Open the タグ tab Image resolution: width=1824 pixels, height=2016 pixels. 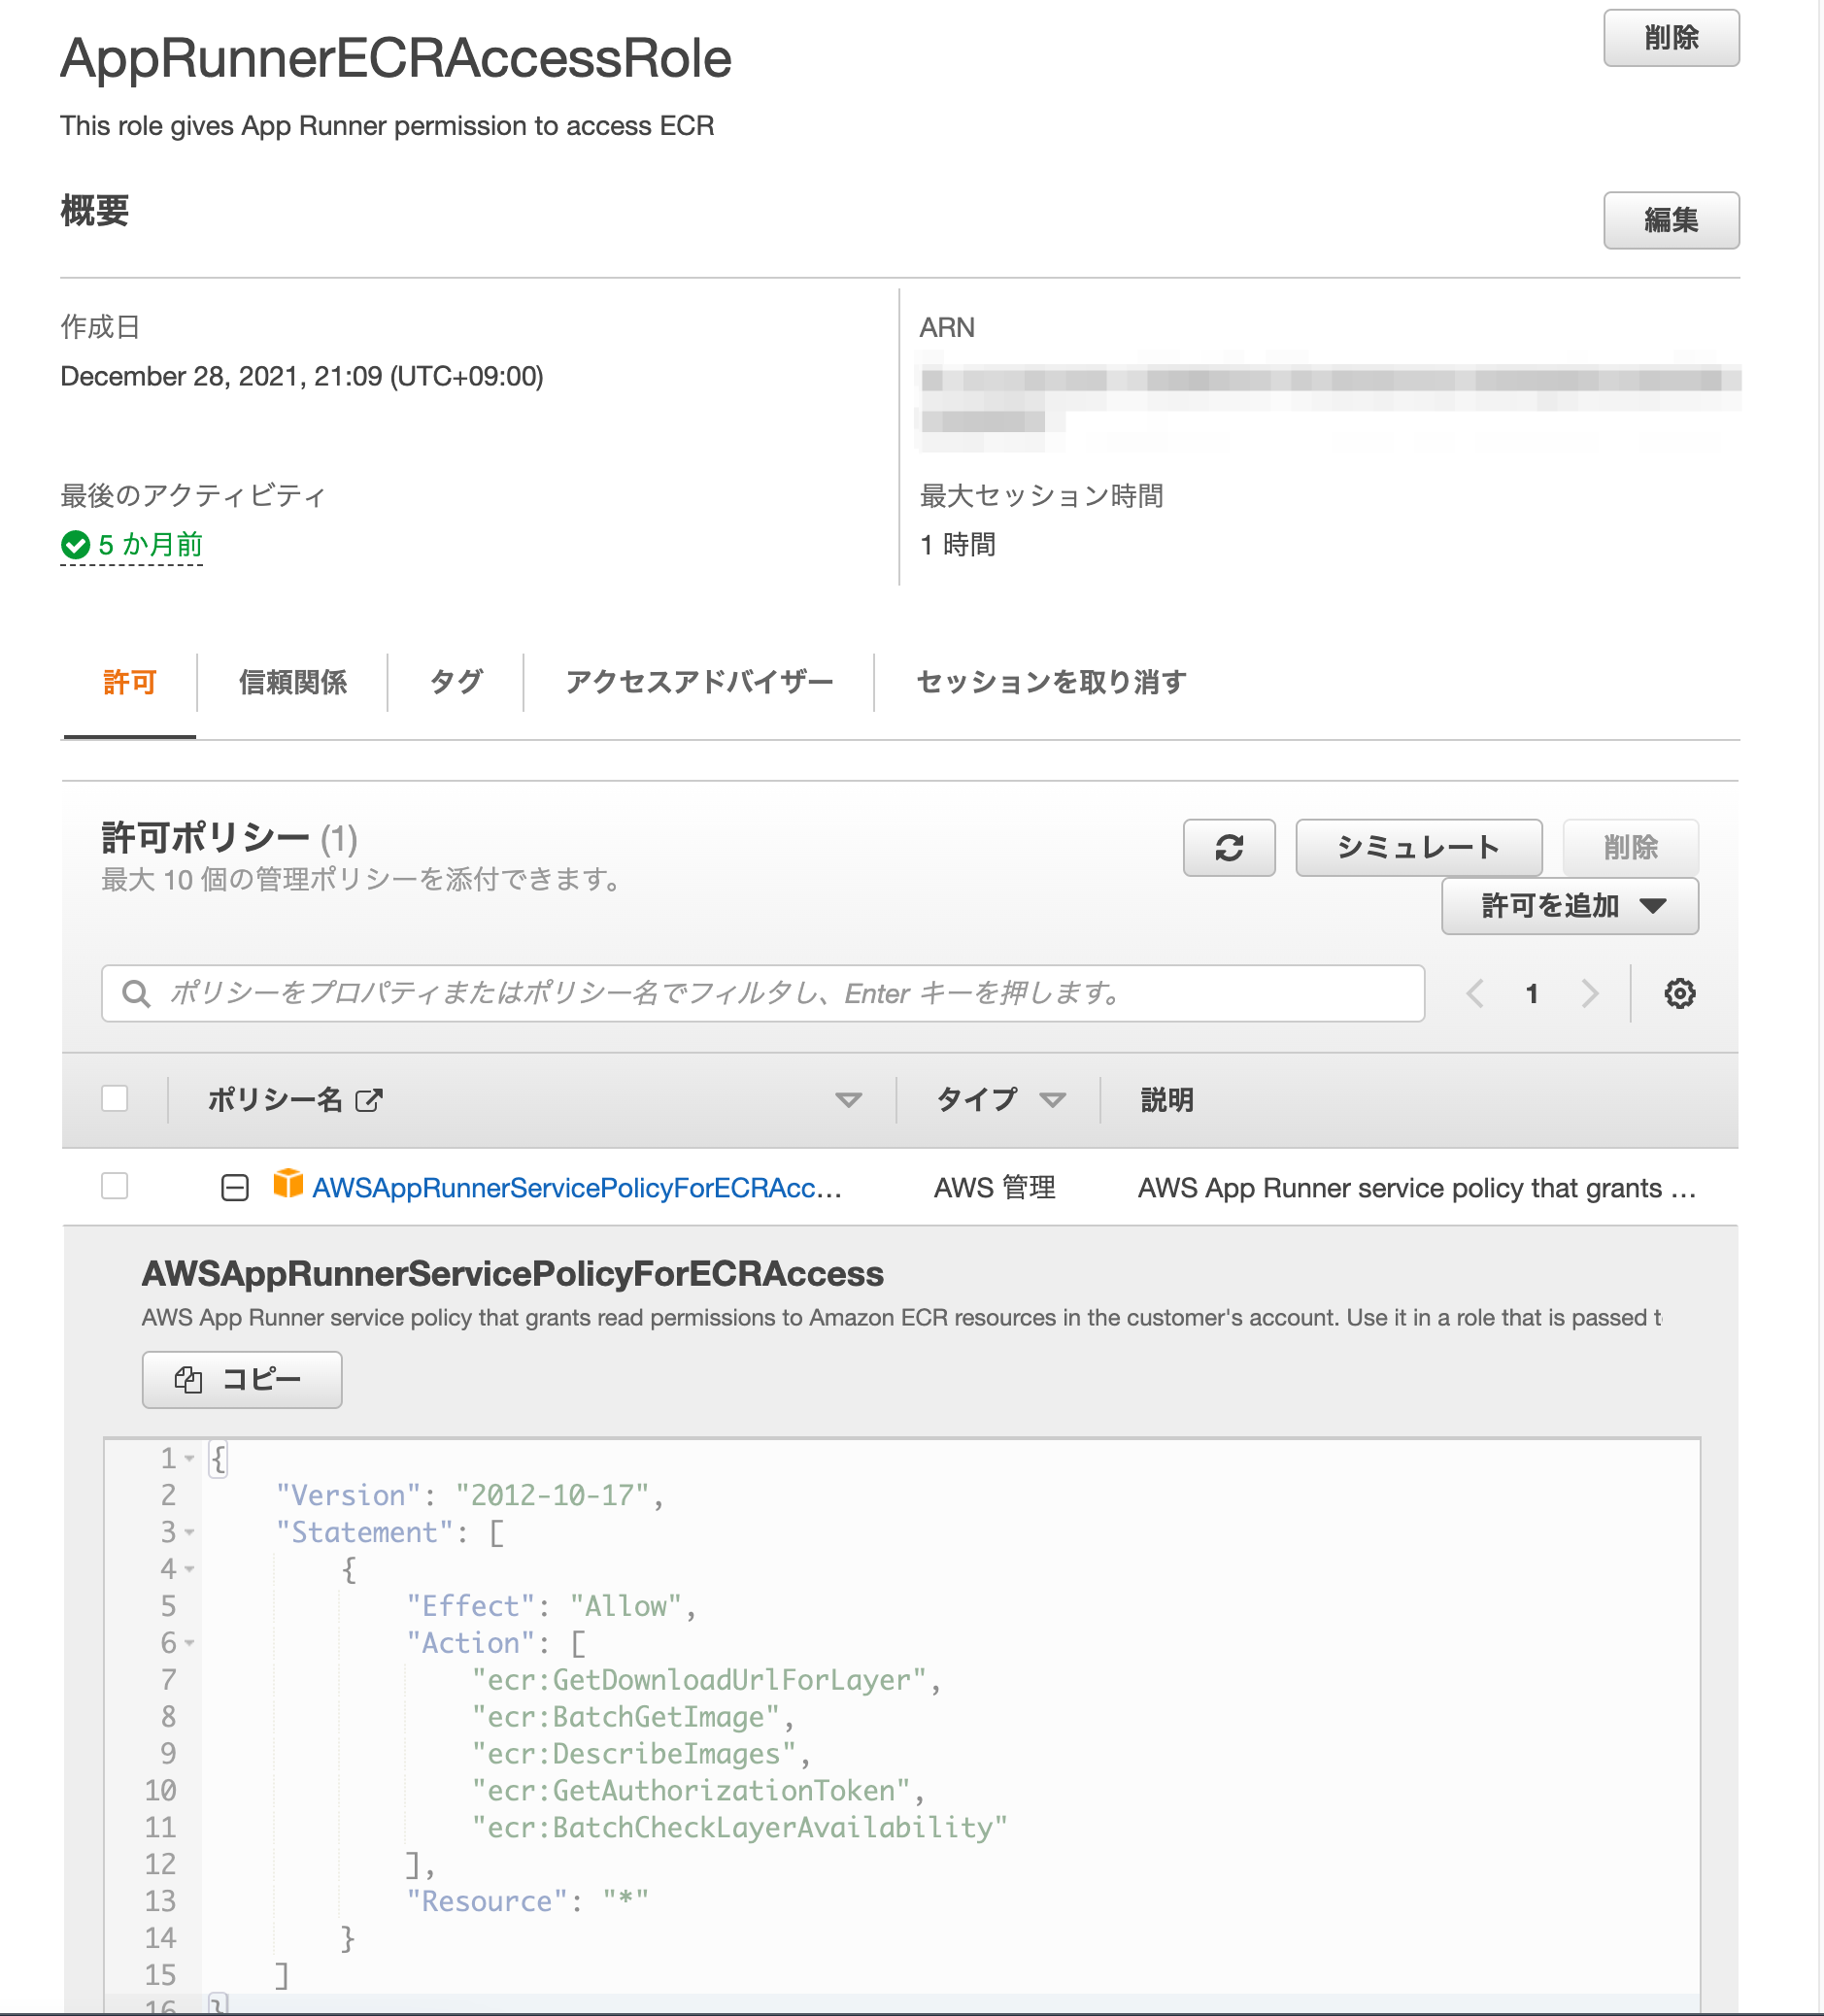[456, 682]
